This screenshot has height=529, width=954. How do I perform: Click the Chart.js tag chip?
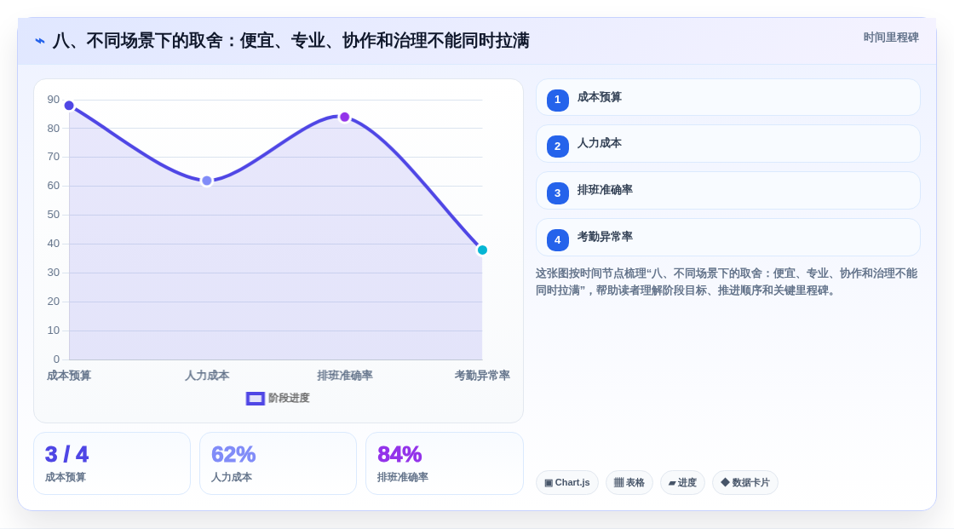567,483
